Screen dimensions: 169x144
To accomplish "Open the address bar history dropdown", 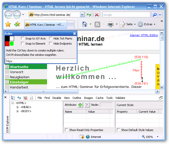I will 82,15.
